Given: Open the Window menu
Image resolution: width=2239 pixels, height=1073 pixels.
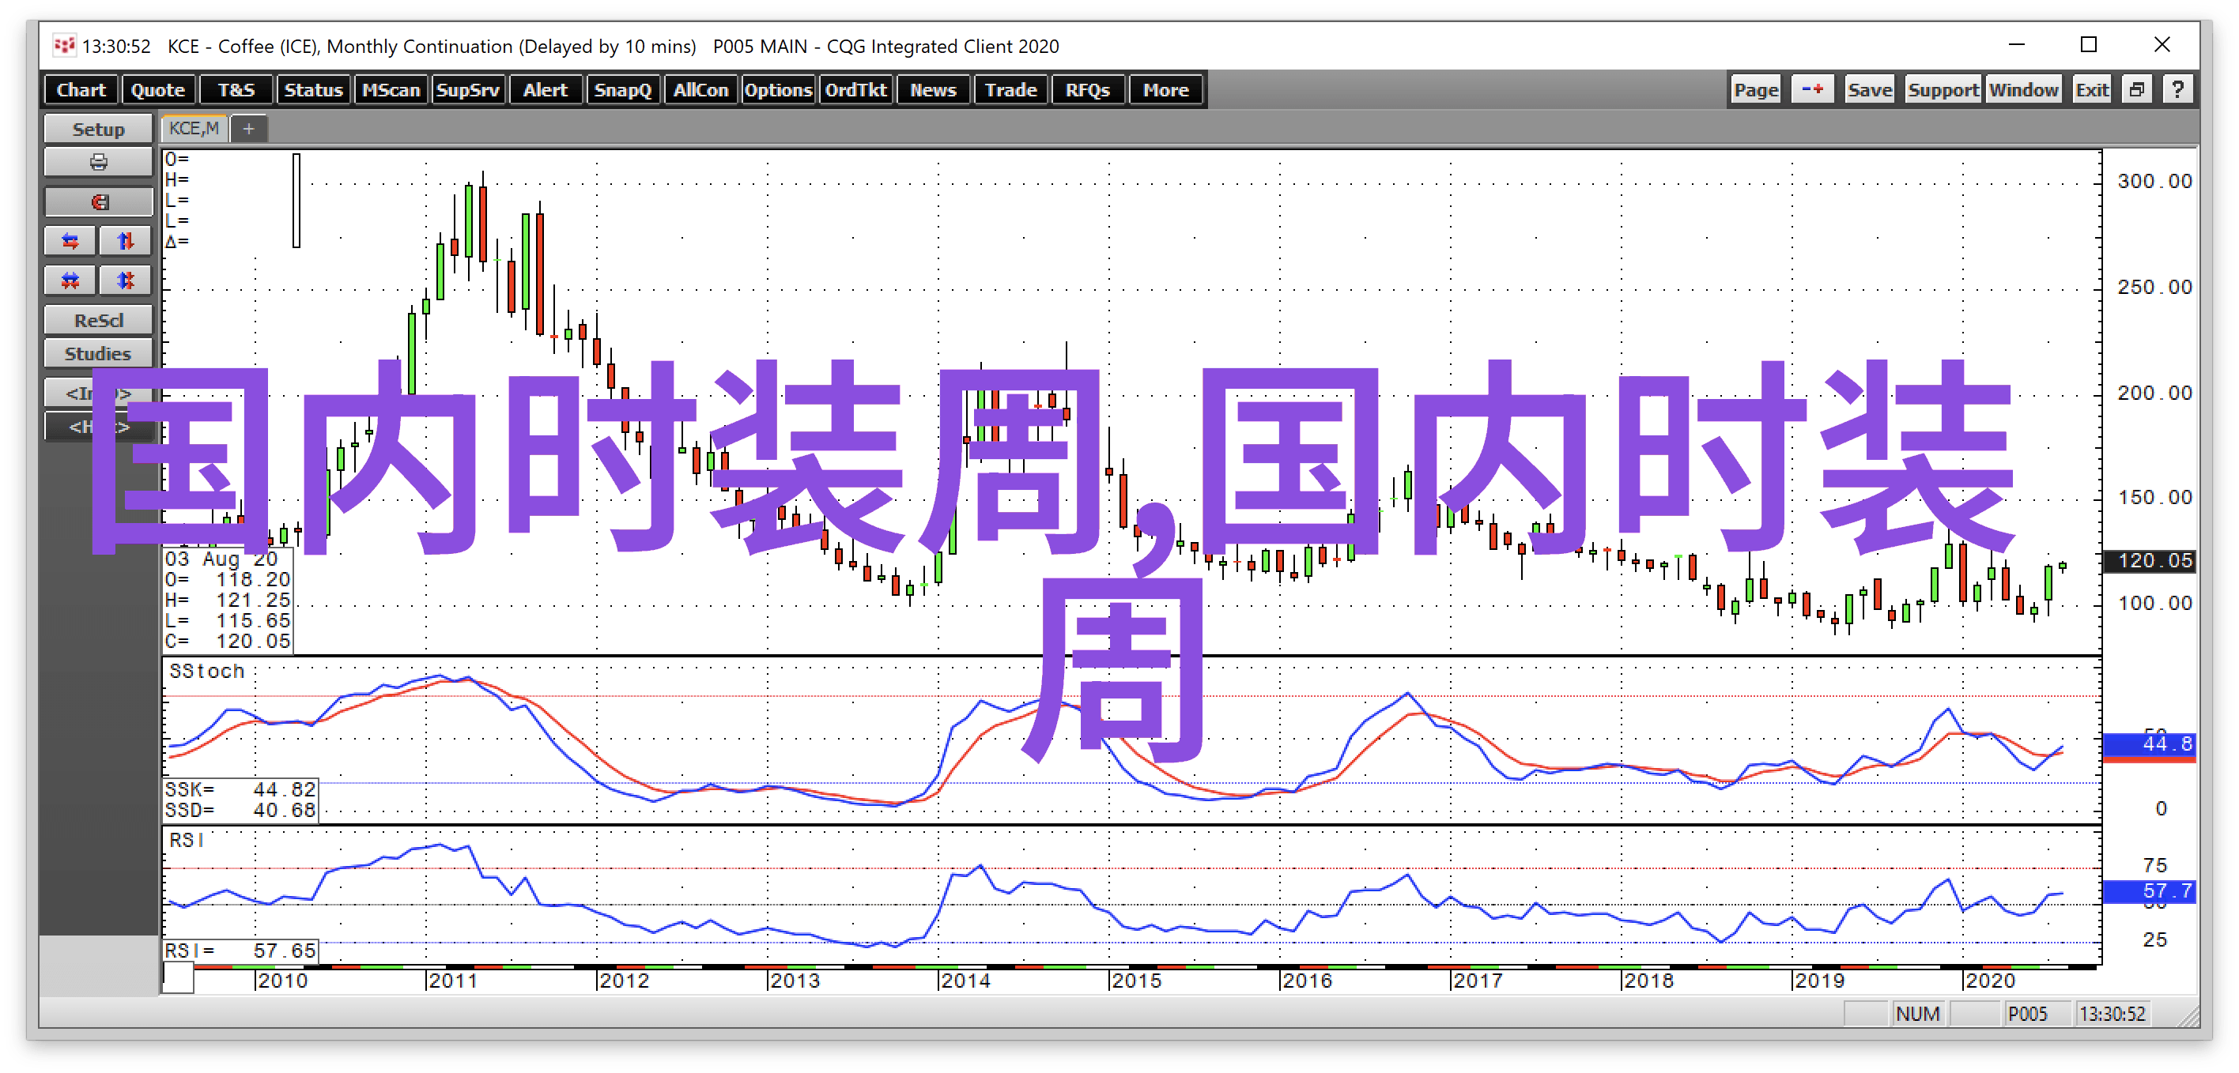Looking at the screenshot, I should [2023, 89].
